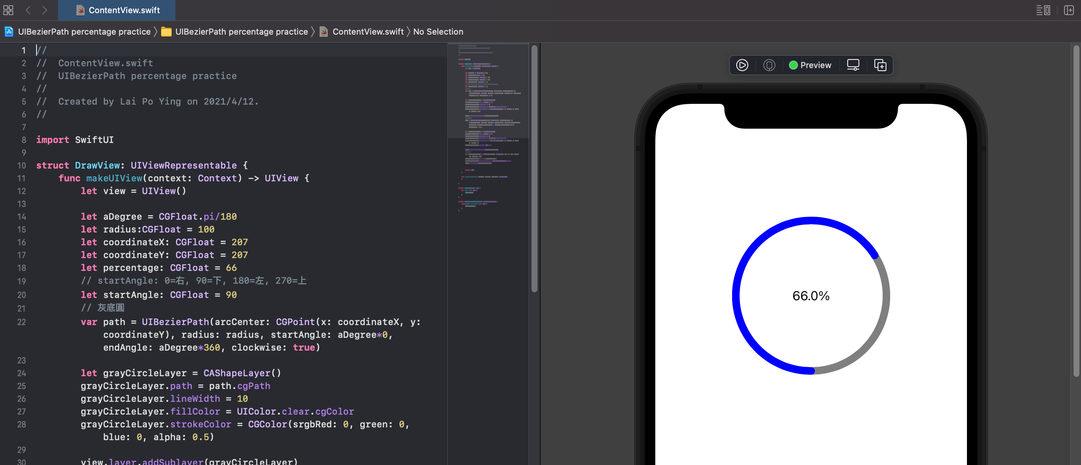Click the project app icon in the jump bar
The height and width of the screenshot is (465, 1081).
(x=8, y=32)
